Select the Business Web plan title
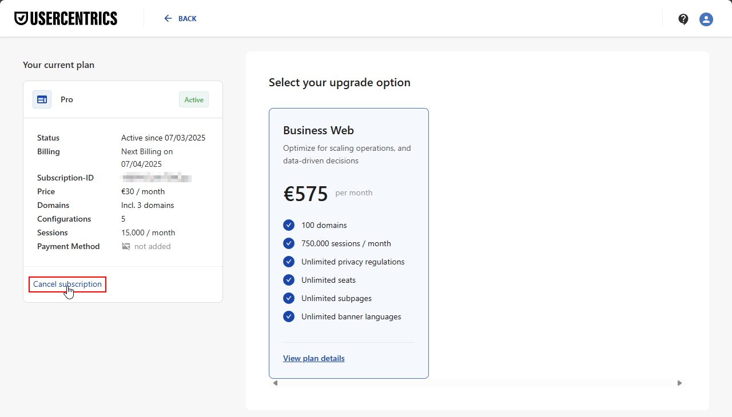 tap(319, 130)
